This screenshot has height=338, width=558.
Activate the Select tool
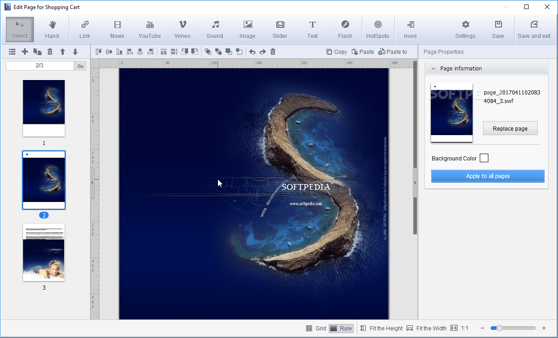tap(20, 29)
